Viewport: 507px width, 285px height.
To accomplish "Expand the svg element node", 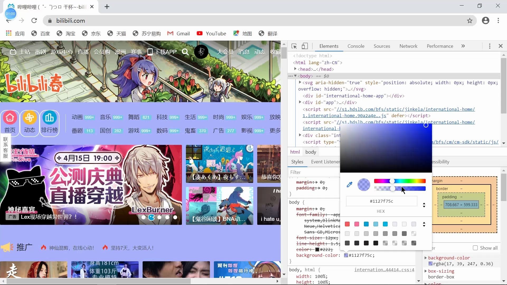I will coord(300,82).
